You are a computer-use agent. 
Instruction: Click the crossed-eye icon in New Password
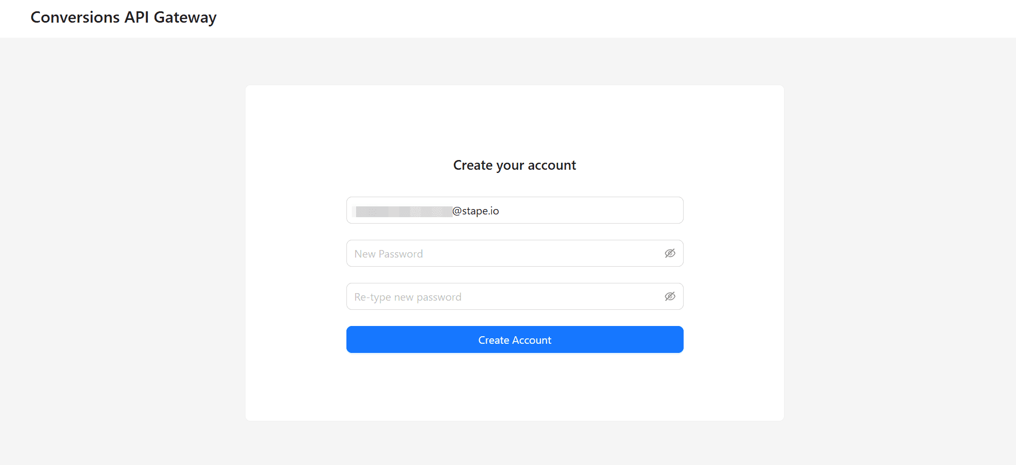pos(670,253)
